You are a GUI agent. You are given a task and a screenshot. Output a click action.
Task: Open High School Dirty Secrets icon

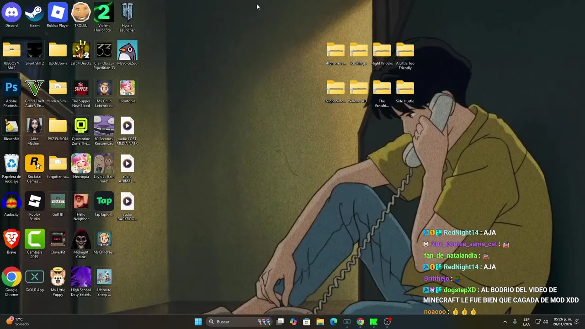pos(81,282)
